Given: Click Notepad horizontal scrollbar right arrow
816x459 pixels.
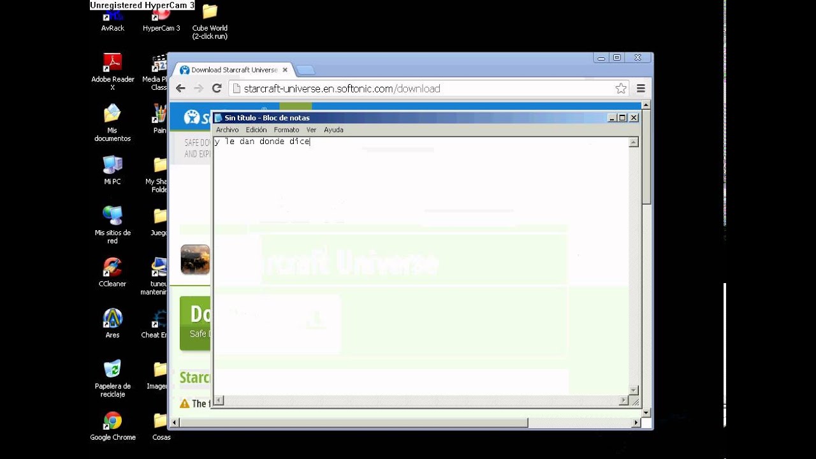Looking at the screenshot, I should (x=624, y=400).
